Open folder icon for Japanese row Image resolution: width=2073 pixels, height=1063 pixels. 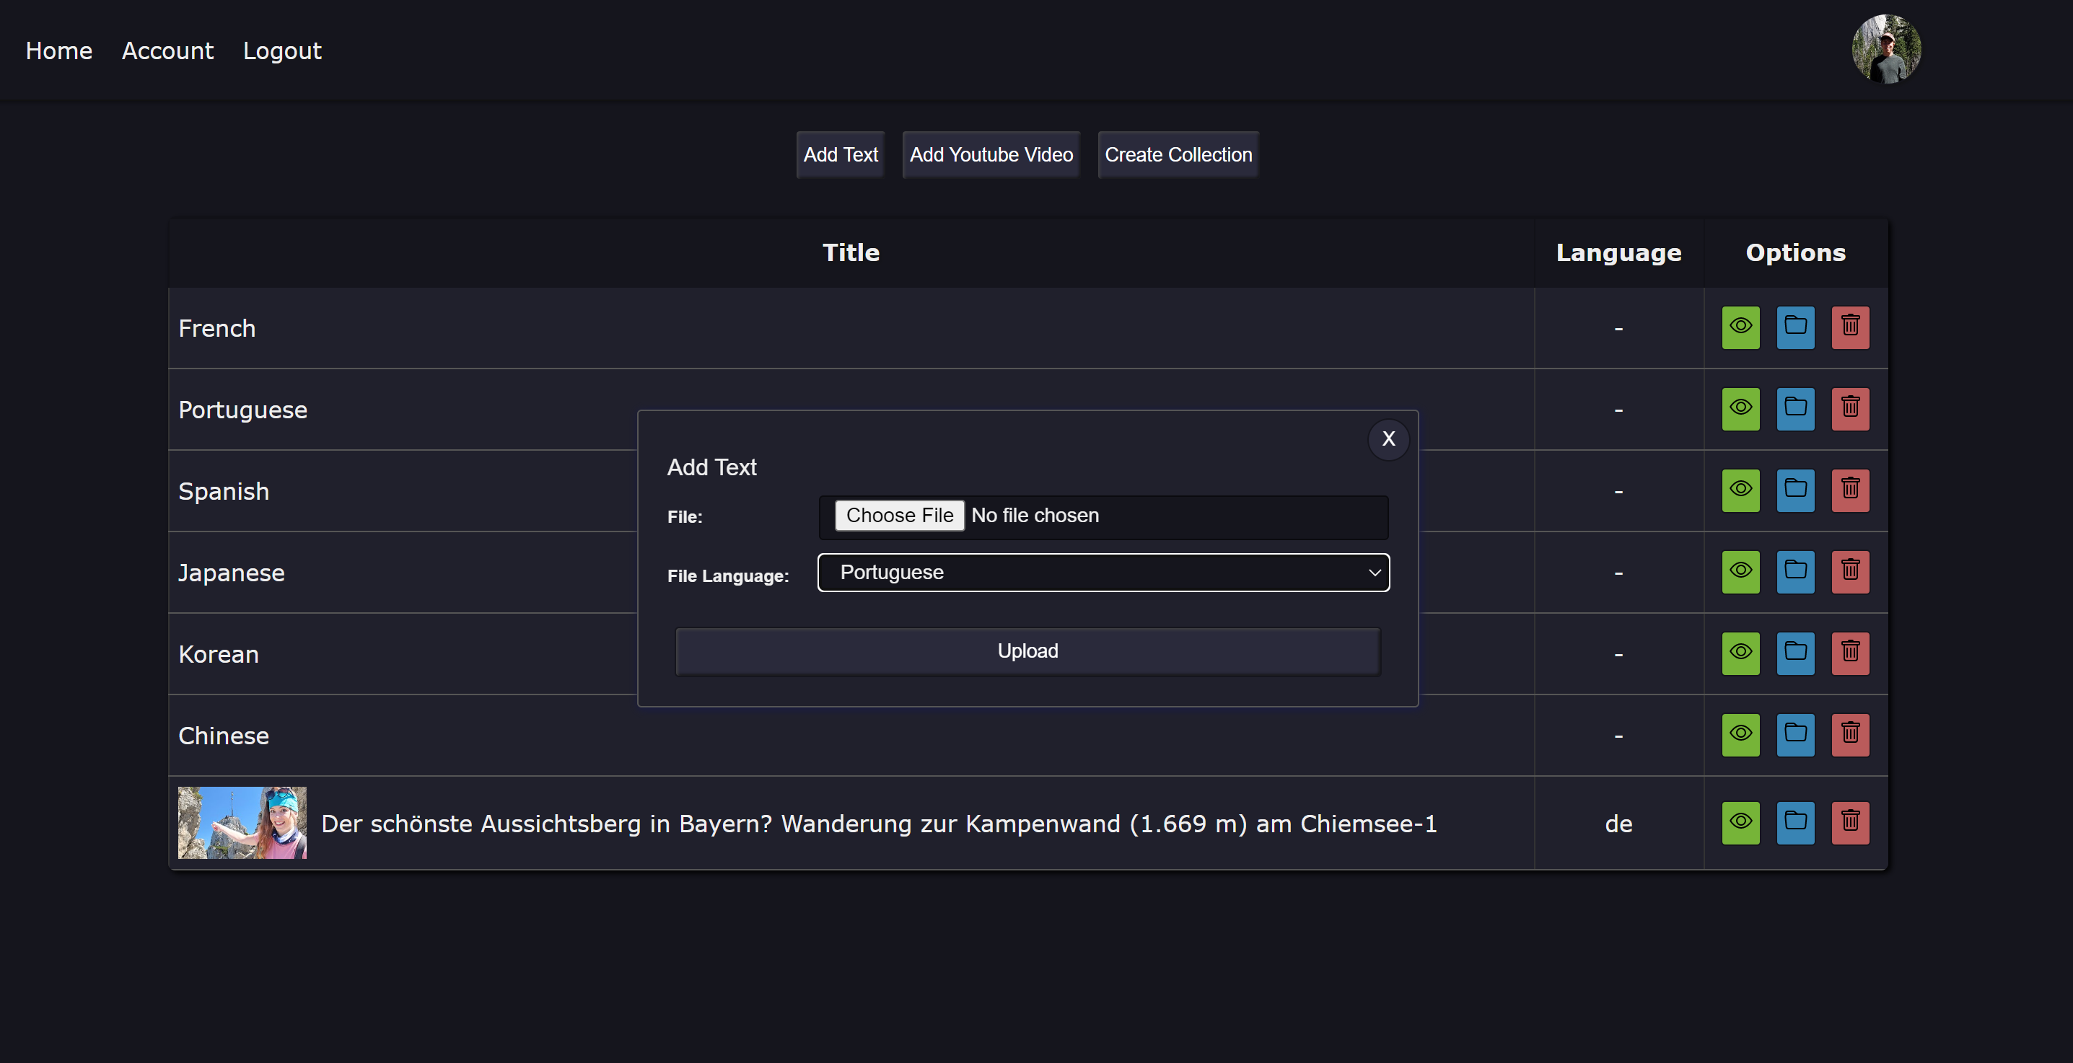1795,572
